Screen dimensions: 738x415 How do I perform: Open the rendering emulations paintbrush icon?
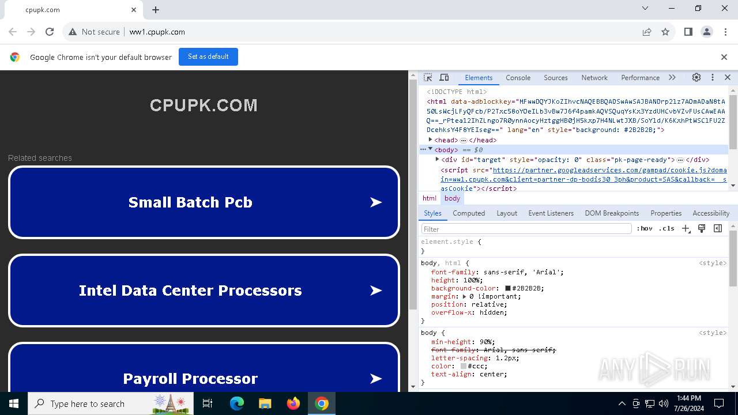(702, 229)
